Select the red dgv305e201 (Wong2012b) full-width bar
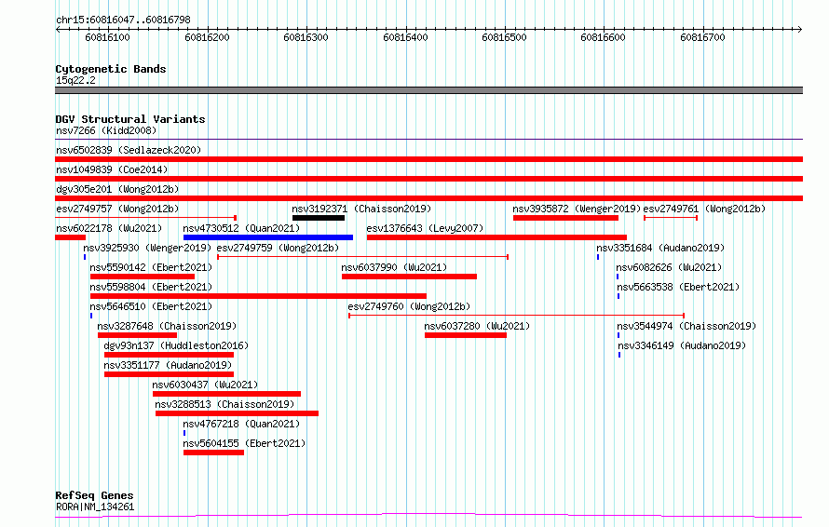This screenshot has width=829, height=527. pos(428,198)
